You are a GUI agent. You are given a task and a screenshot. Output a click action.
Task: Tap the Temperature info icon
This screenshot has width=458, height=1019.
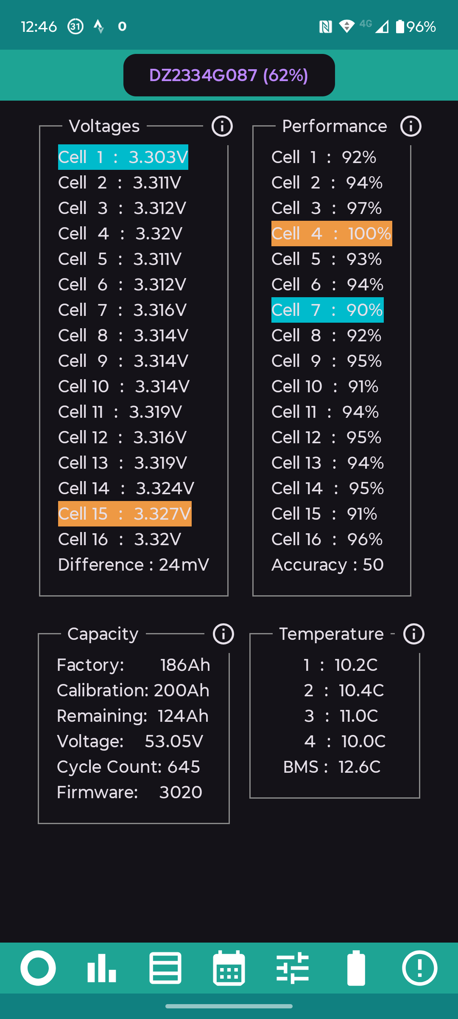pos(414,634)
